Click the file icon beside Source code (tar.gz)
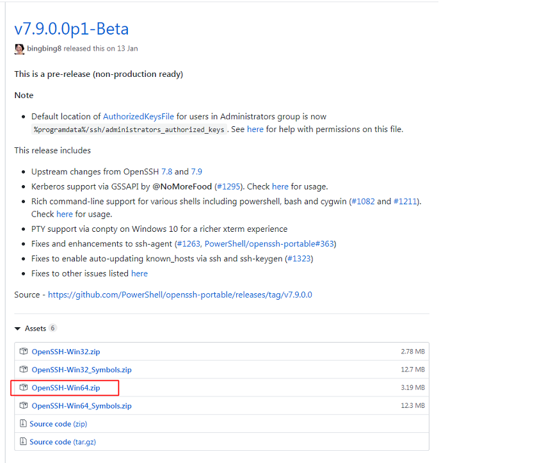 (23, 441)
